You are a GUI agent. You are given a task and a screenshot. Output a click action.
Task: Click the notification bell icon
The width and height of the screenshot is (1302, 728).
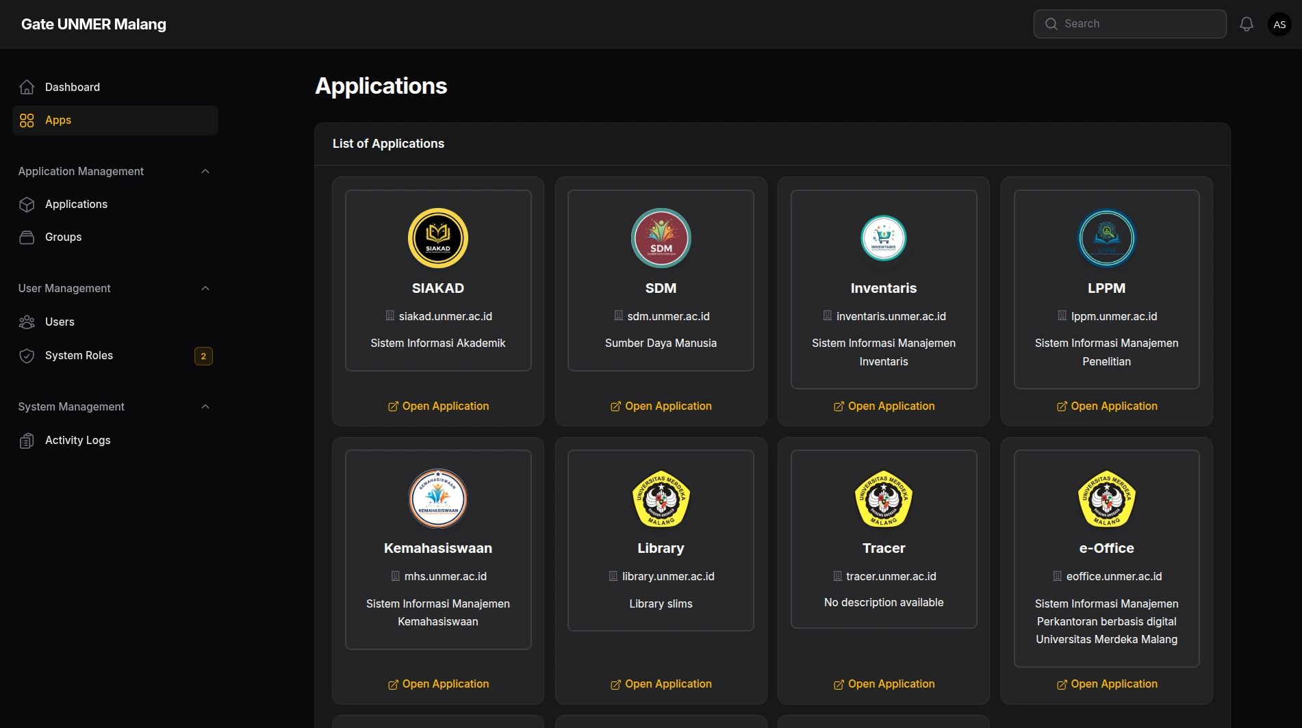[x=1247, y=24]
